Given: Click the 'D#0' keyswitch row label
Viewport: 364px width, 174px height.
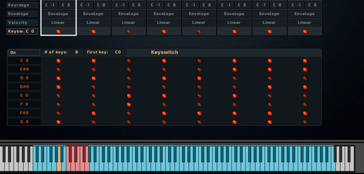Looking at the screenshot, I should point(24,87).
